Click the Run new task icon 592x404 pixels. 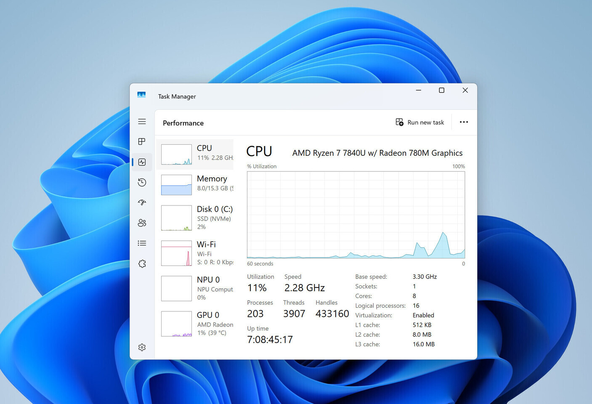coord(399,122)
